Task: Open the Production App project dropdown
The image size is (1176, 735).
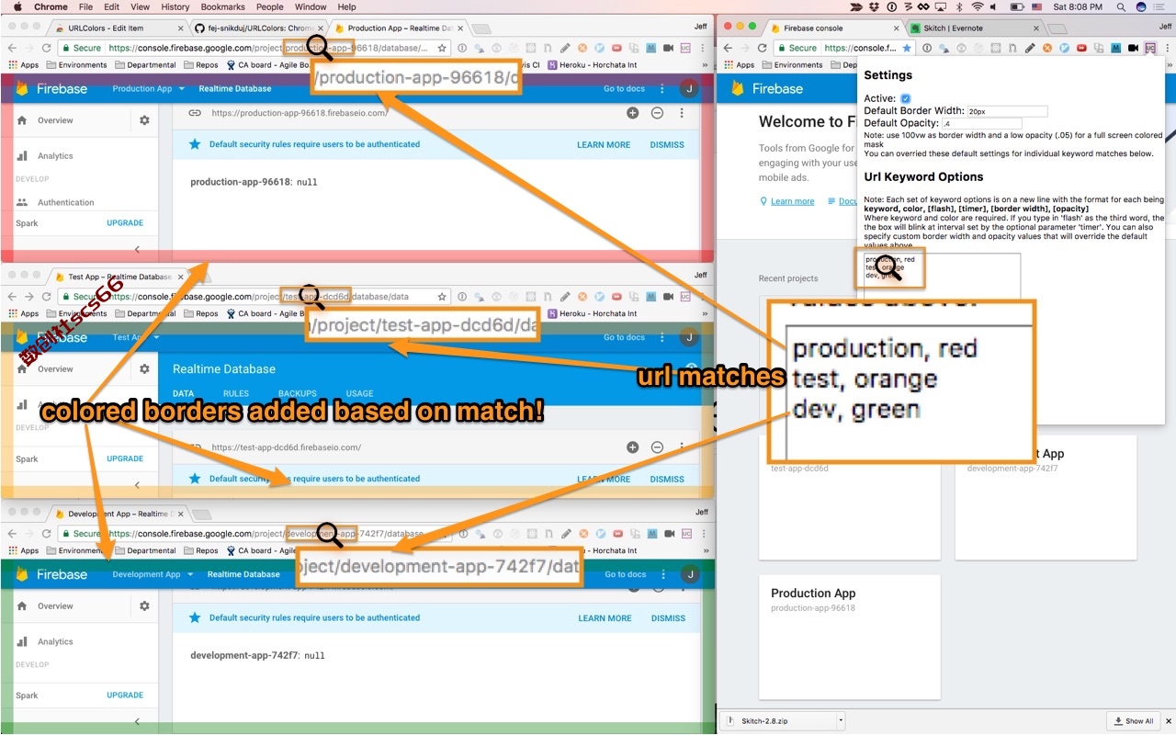Action: coord(149,89)
